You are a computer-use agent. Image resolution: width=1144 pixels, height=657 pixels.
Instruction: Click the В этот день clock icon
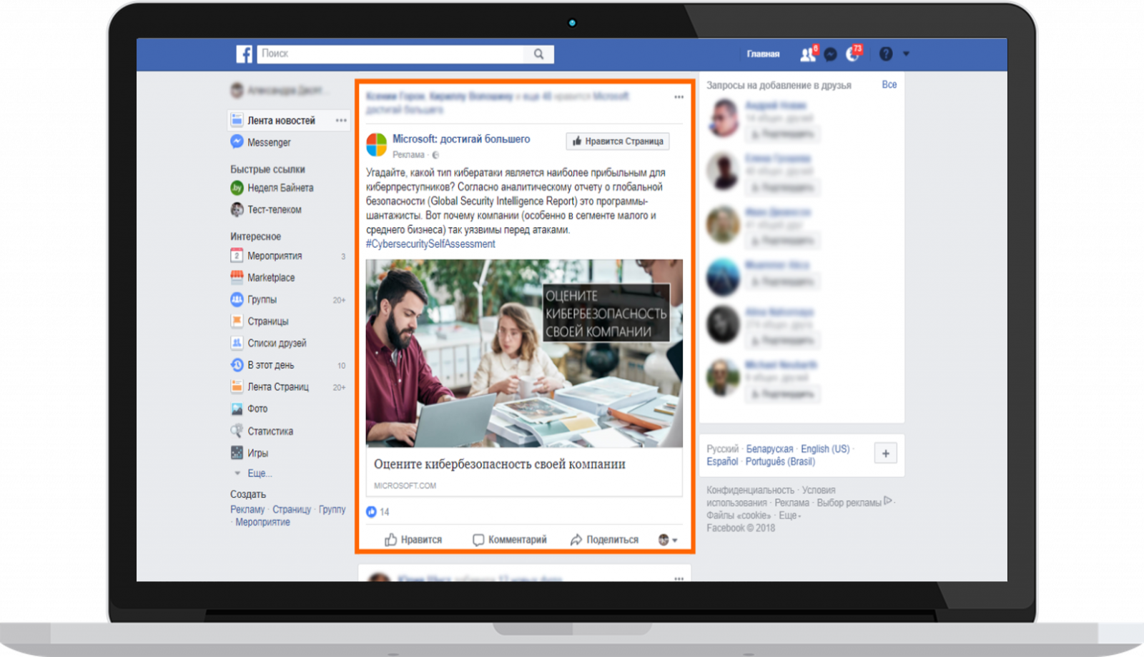tap(237, 365)
